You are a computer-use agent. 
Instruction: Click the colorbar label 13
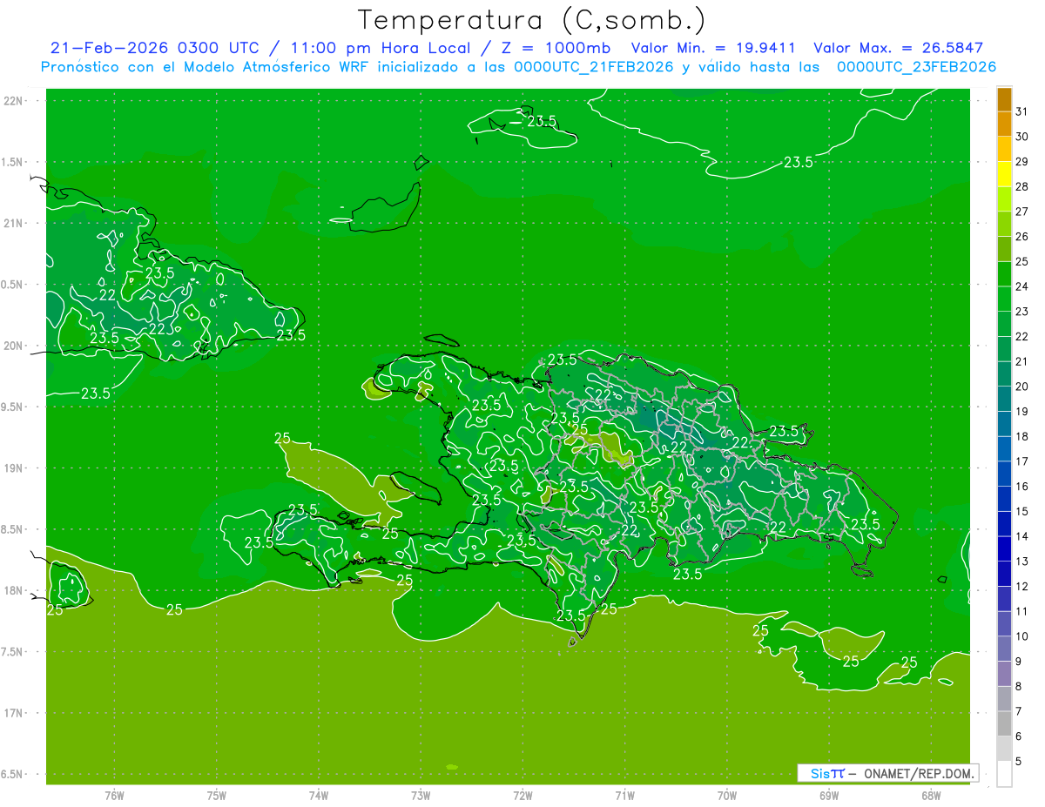pyautogui.click(x=1021, y=562)
